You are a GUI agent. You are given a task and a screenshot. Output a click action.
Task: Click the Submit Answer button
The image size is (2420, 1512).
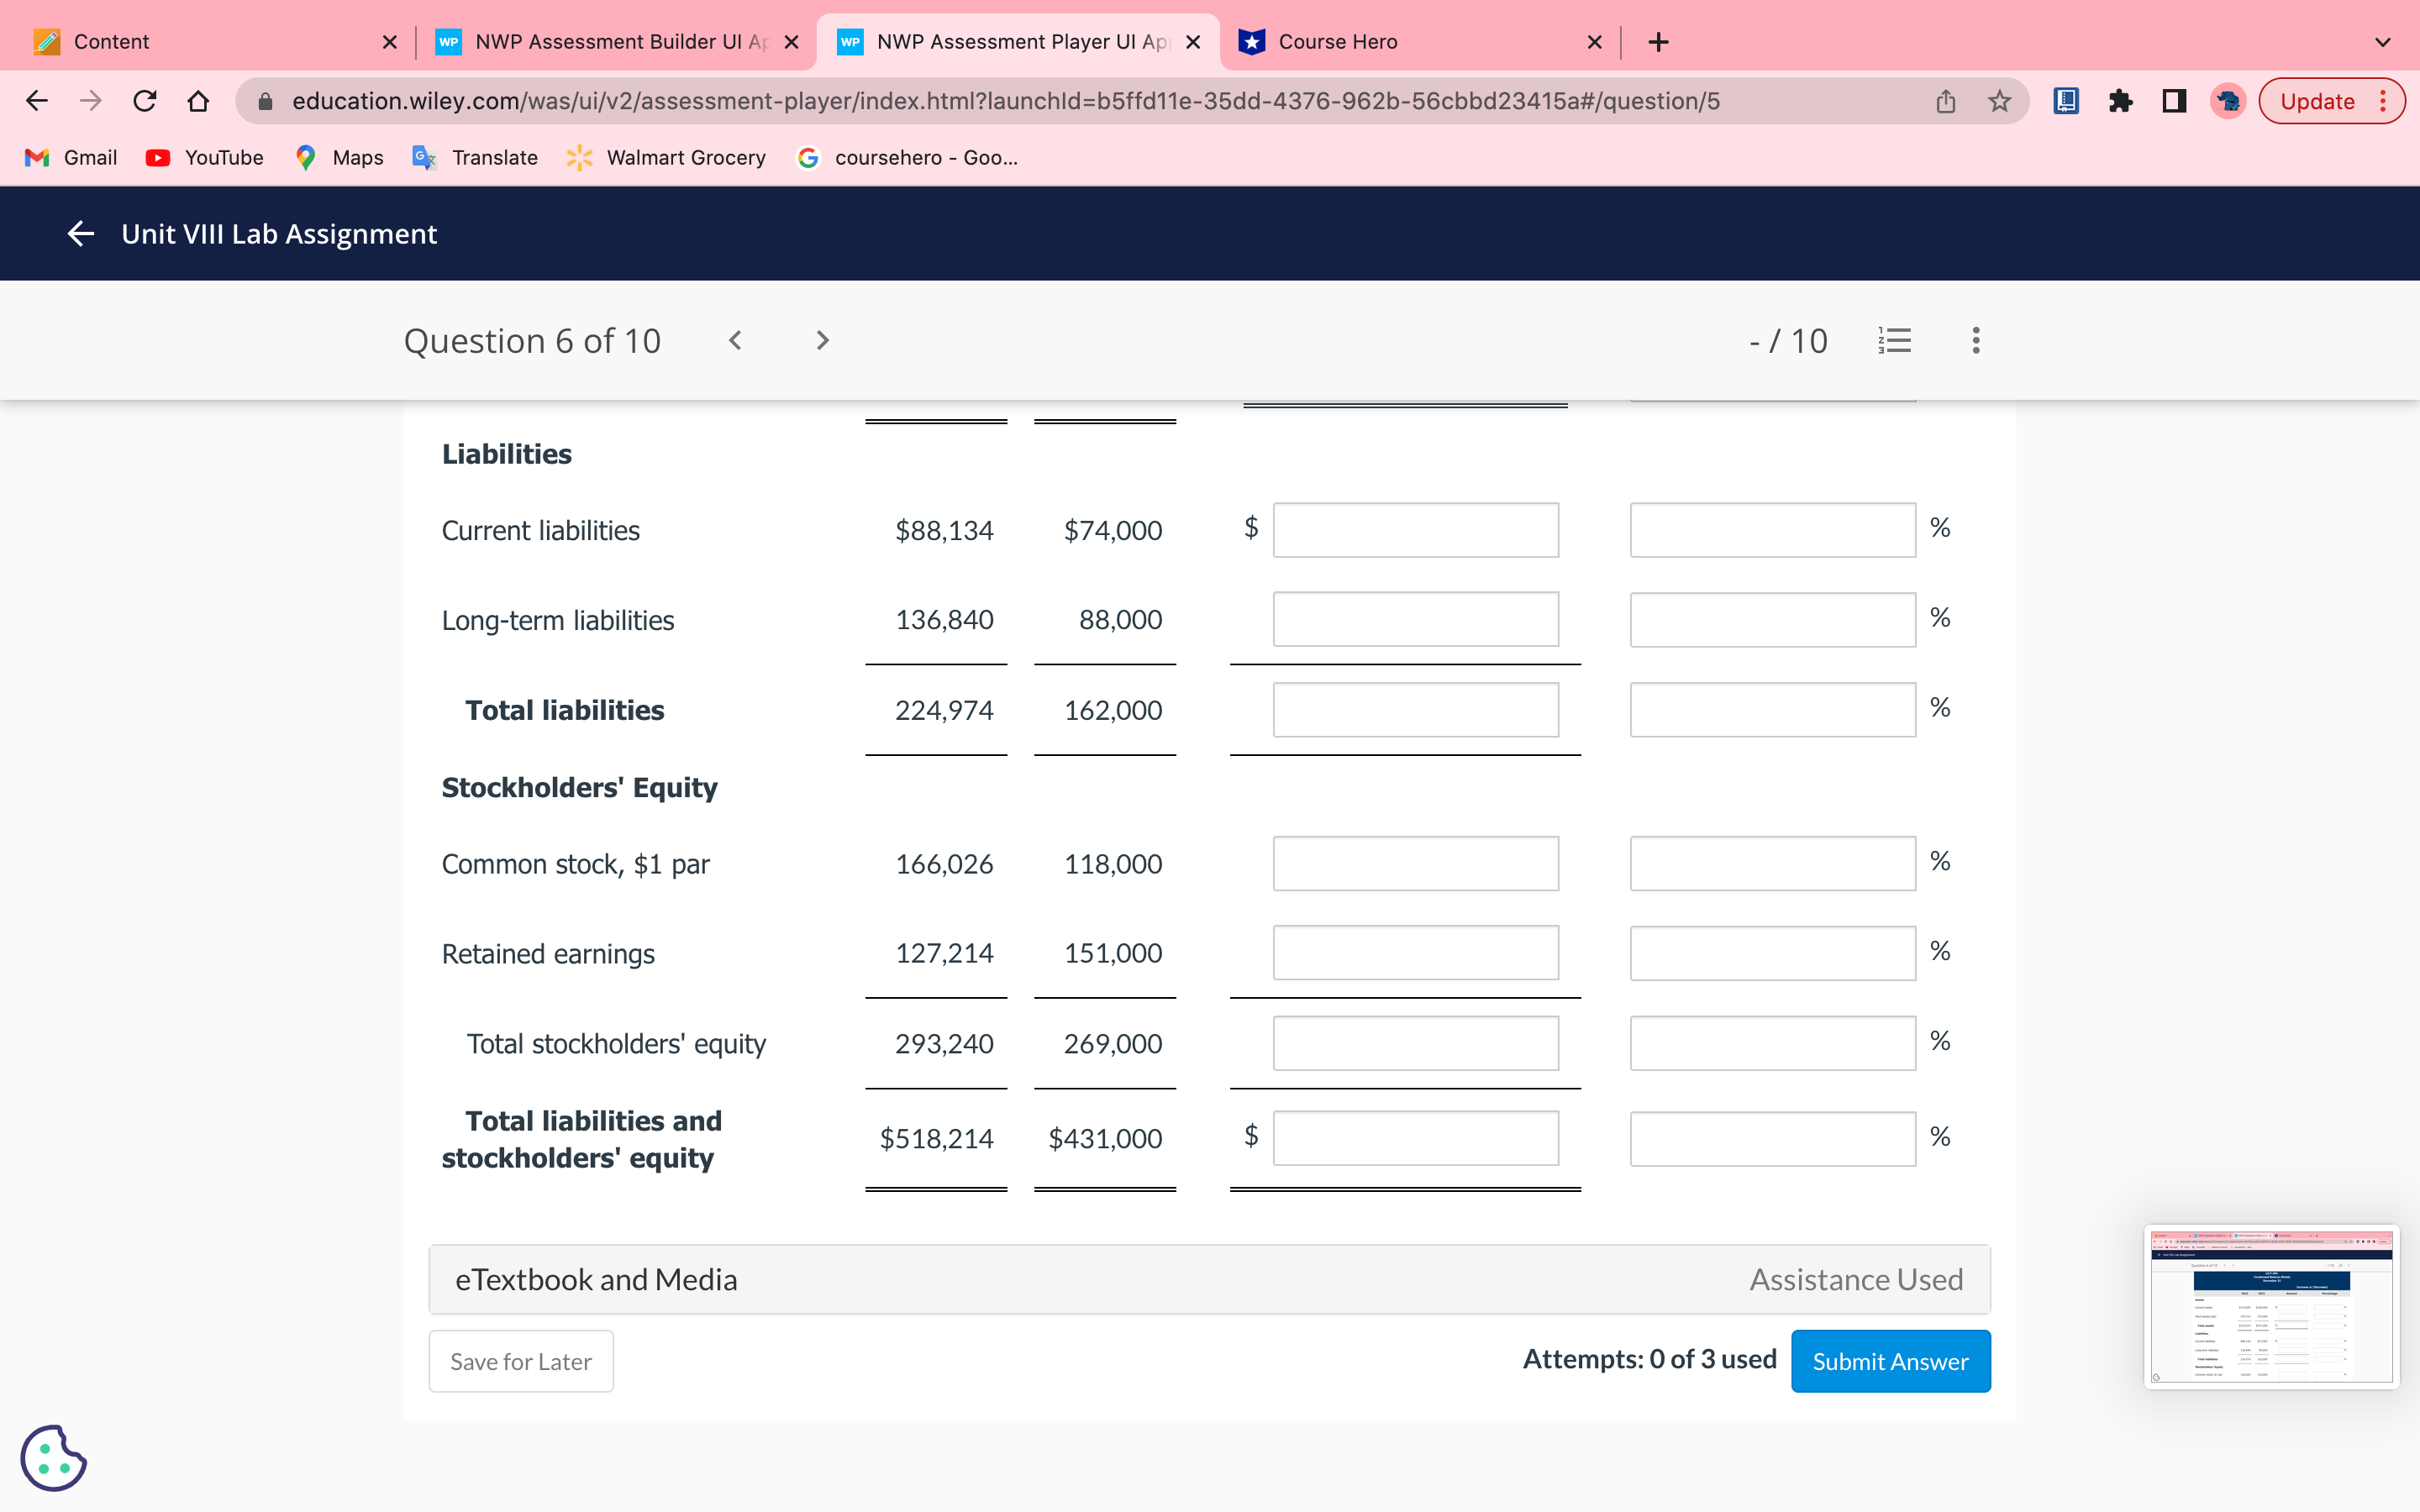pyautogui.click(x=1890, y=1360)
